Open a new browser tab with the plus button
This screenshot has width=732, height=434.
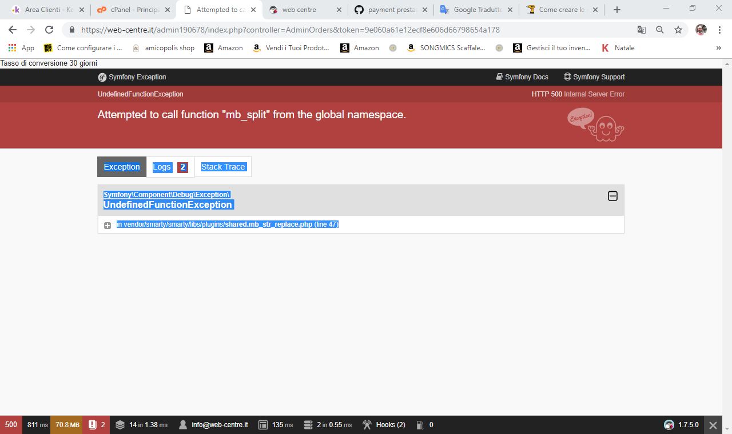coord(616,10)
